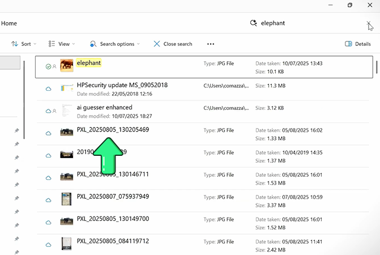The width and height of the screenshot is (380, 255).
Task: Click thumbnail of PXL_20250807_075937949
Action: point(67,199)
